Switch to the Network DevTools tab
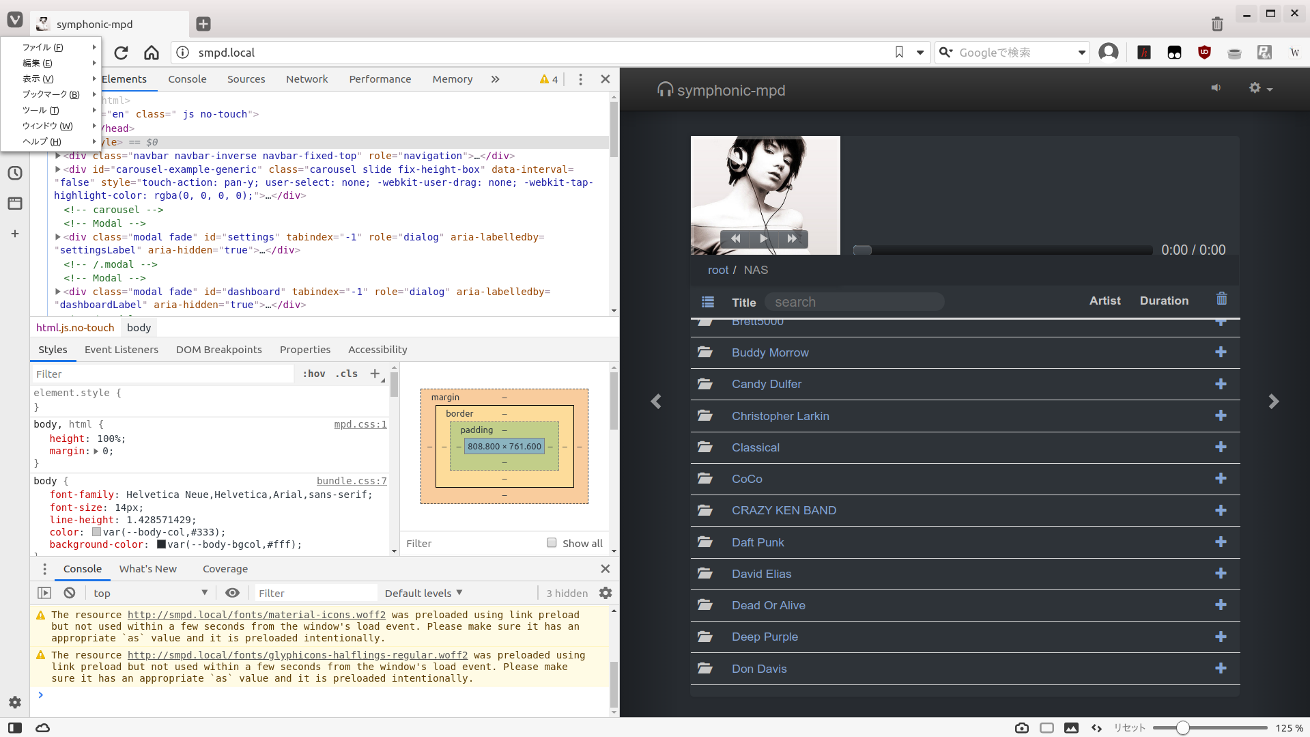Image resolution: width=1310 pixels, height=737 pixels. [307, 79]
